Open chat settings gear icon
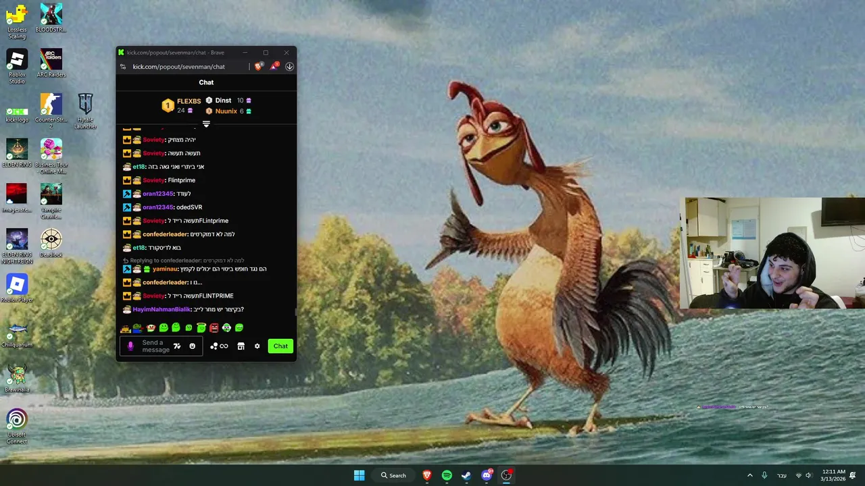Image resolution: width=865 pixels, height=486 pixels. click(257, 346)
